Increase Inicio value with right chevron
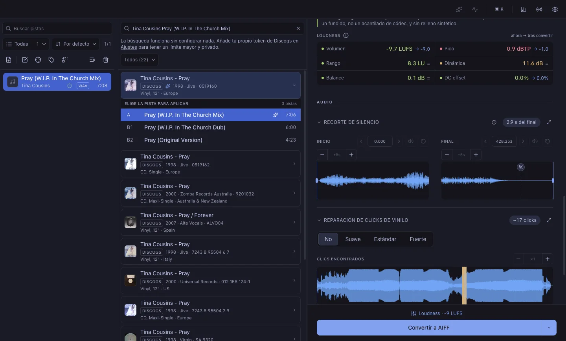The height and width of the screenshot is (341, 566). coord(399,141)
